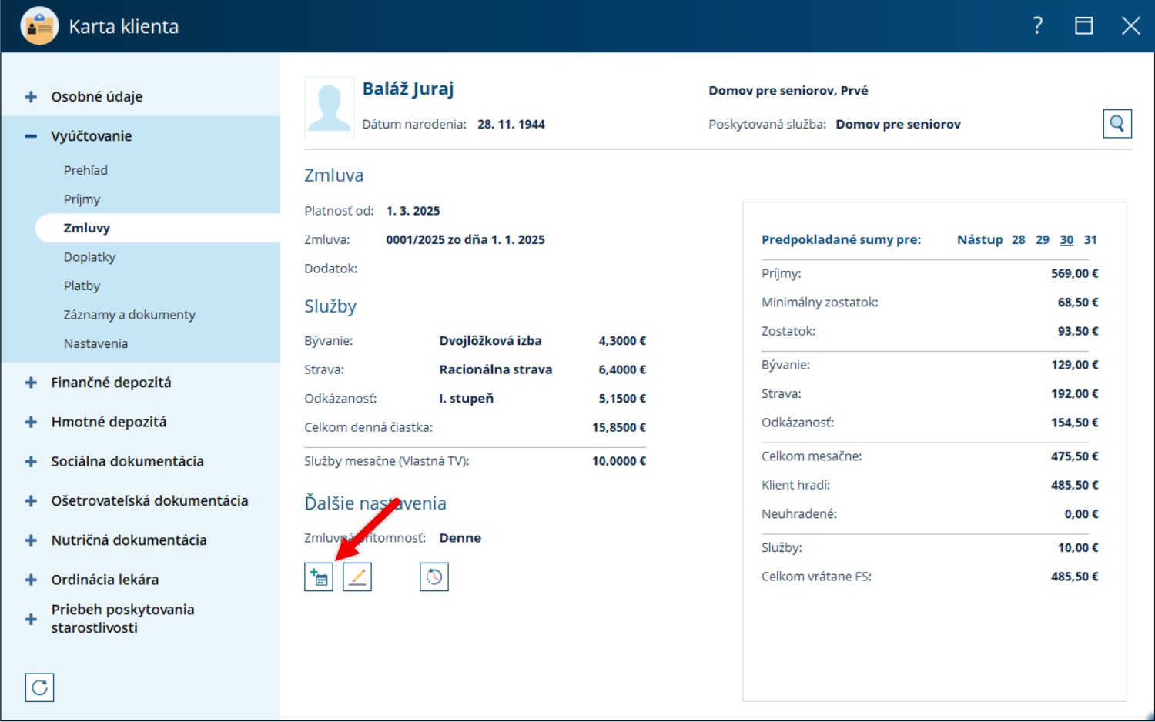Click the refresh icon at sidebar bottom

(39, 687)
